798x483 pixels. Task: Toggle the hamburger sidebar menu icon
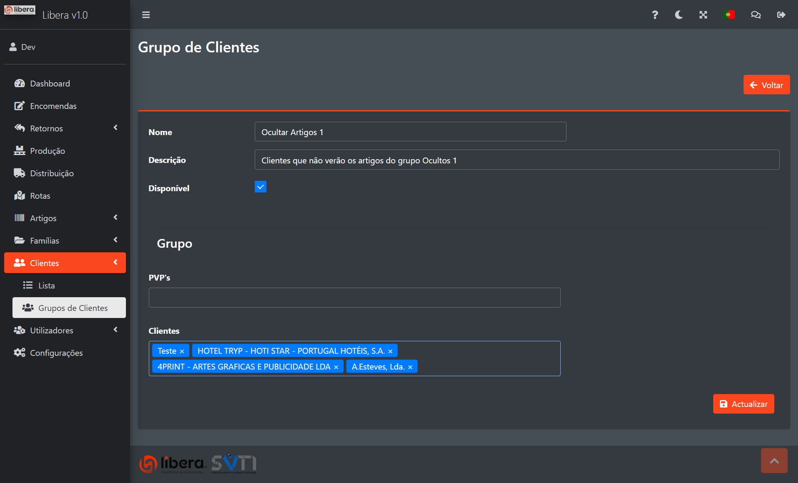[x=146, y=15]
